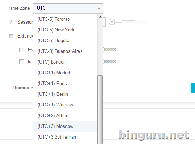Open the Time Zone dropdown arrow
Image resolution: width=195 pixels, height=144 pixels.
tap(99, 8)
